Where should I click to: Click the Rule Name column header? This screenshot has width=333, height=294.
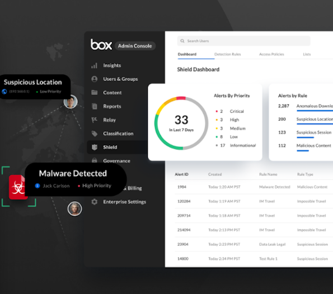268,174
